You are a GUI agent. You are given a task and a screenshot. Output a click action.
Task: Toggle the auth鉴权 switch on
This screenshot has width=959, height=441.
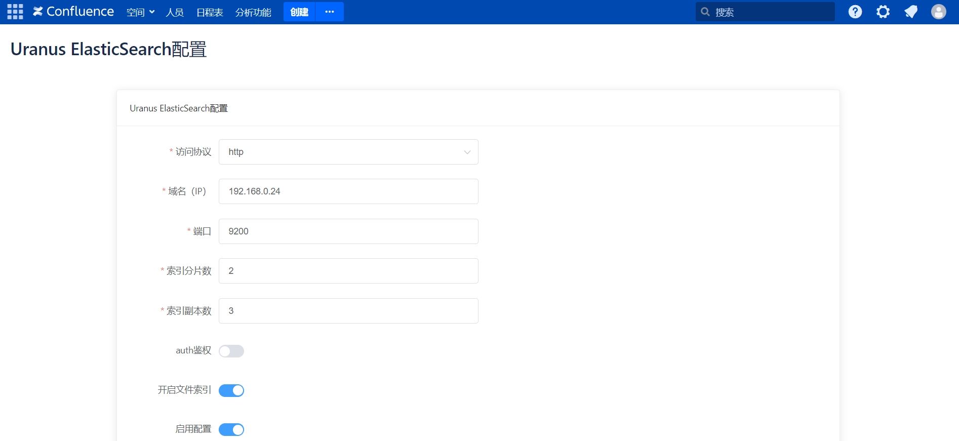point(231,351)
